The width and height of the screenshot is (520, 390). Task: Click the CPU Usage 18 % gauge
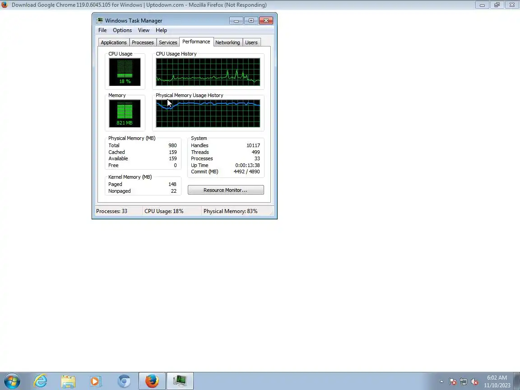[125, 72]
